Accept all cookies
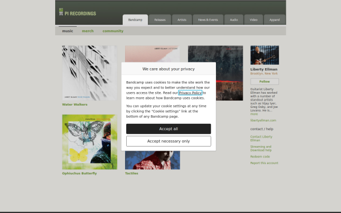This screenshot has width=341, height=213. (x=169, y=129)
